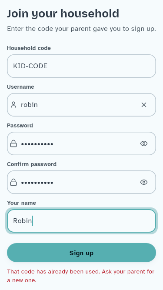Click the person icon in Username field
Image resolution: width=163 pixels, height=290 pixels.
point(13,105)
